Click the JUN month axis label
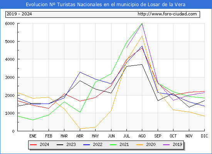The height and width of the screenshot is (154, 212). [x=111, y=136]
